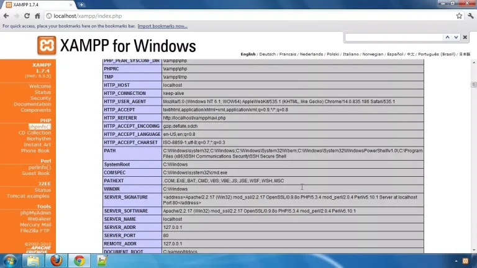Bookmark page with the star icon
The image size is (477, 268).
tap(459, 16)
